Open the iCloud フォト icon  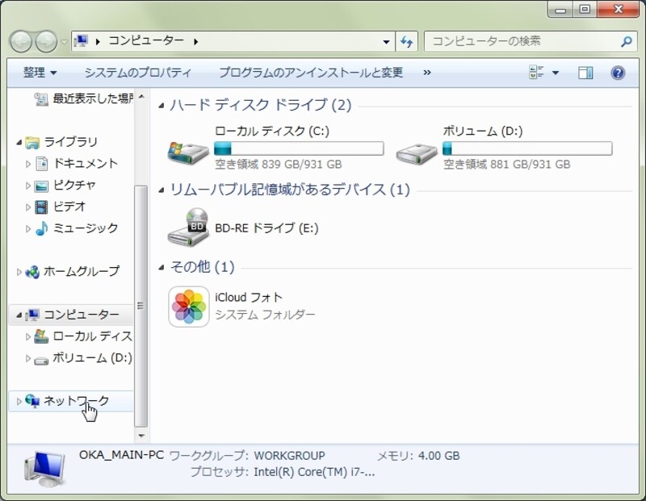coord(189,307)
